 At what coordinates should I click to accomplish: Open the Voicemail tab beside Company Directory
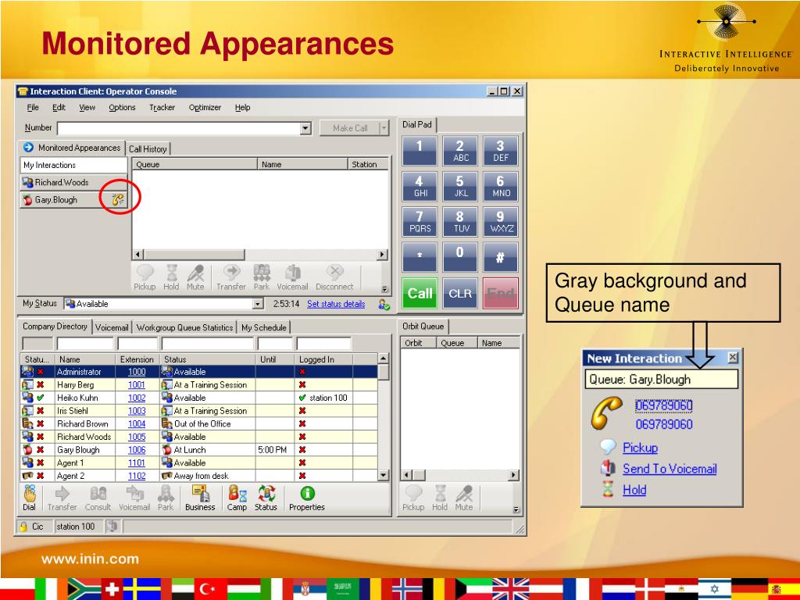[x=112, y=327]
